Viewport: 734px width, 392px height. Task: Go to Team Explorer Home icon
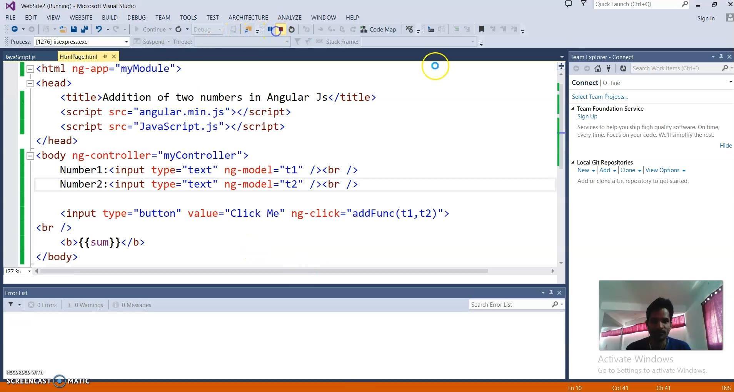597,68
